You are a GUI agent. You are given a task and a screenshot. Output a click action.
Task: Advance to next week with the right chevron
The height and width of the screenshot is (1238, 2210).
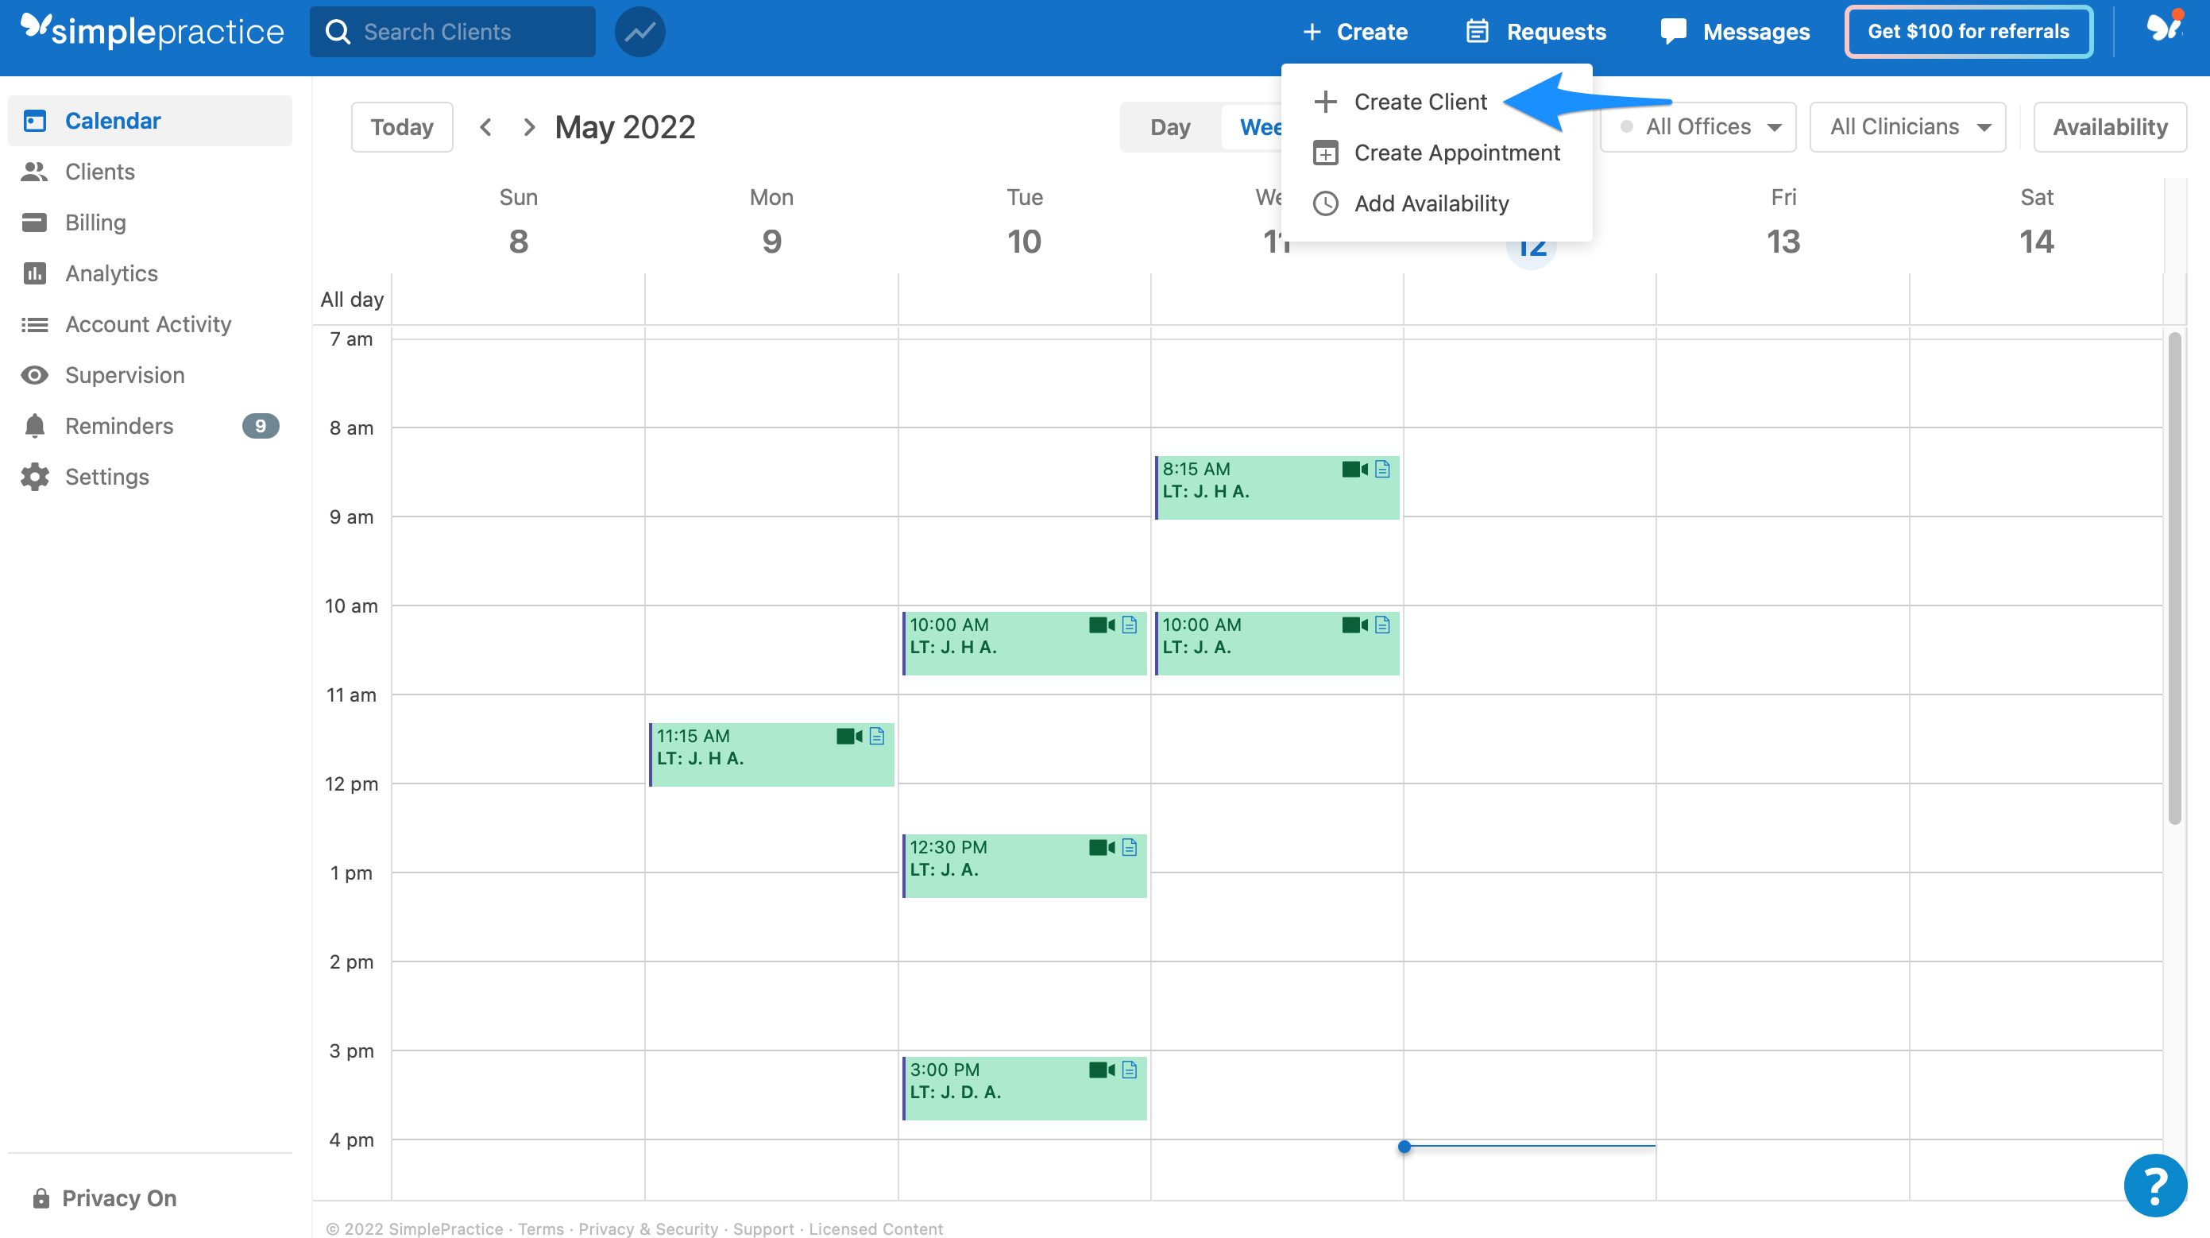tap(529, 126)
